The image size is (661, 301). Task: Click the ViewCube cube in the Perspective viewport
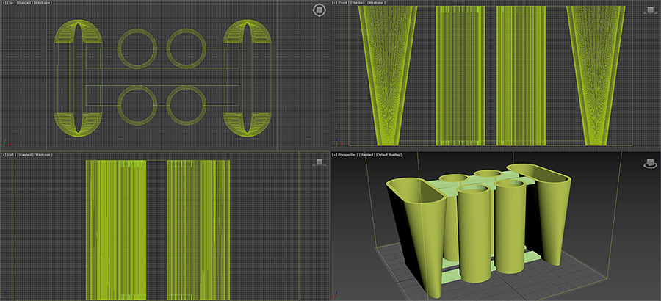point(650,164)
